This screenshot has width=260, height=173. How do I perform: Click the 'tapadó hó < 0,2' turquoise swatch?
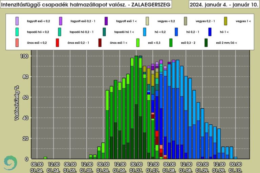(x=17, y=32)
